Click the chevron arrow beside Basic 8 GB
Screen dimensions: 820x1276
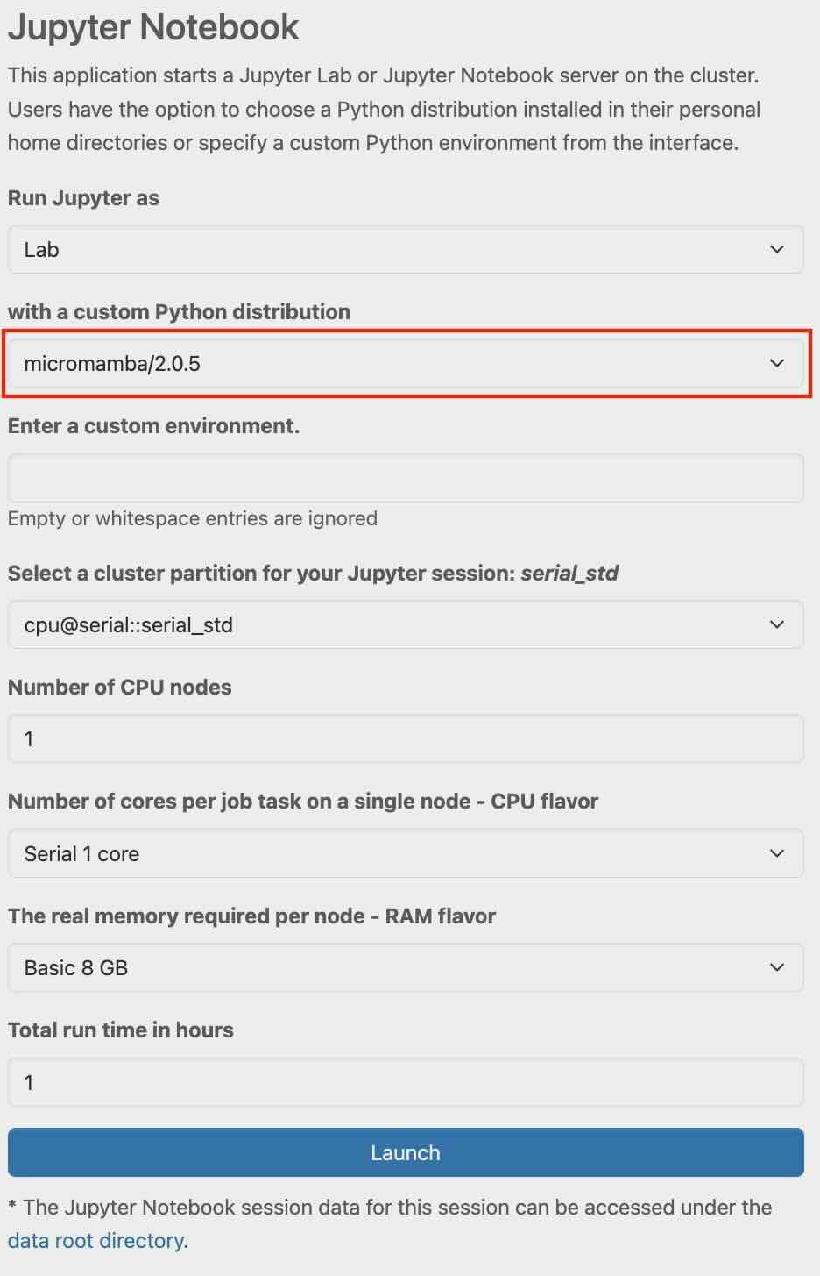tap(776, 967)
